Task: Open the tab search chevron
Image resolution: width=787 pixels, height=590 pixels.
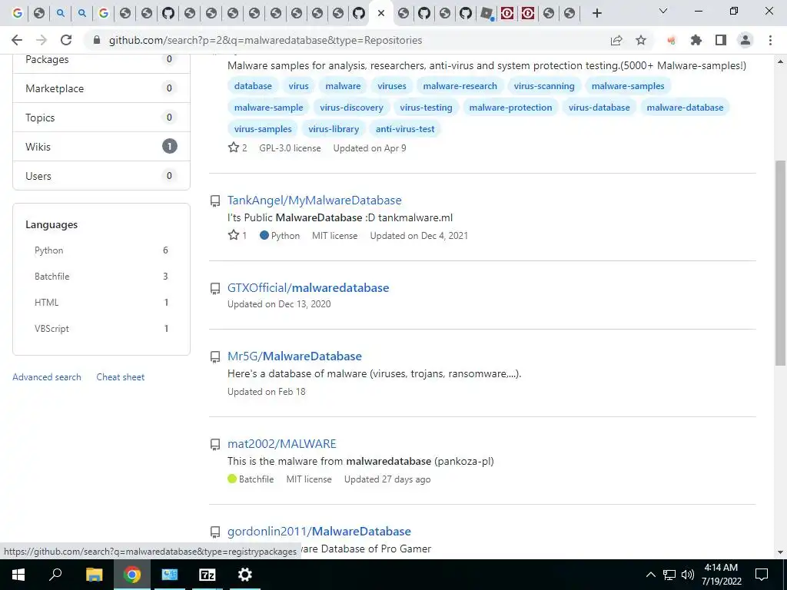Action: (663, 11)
